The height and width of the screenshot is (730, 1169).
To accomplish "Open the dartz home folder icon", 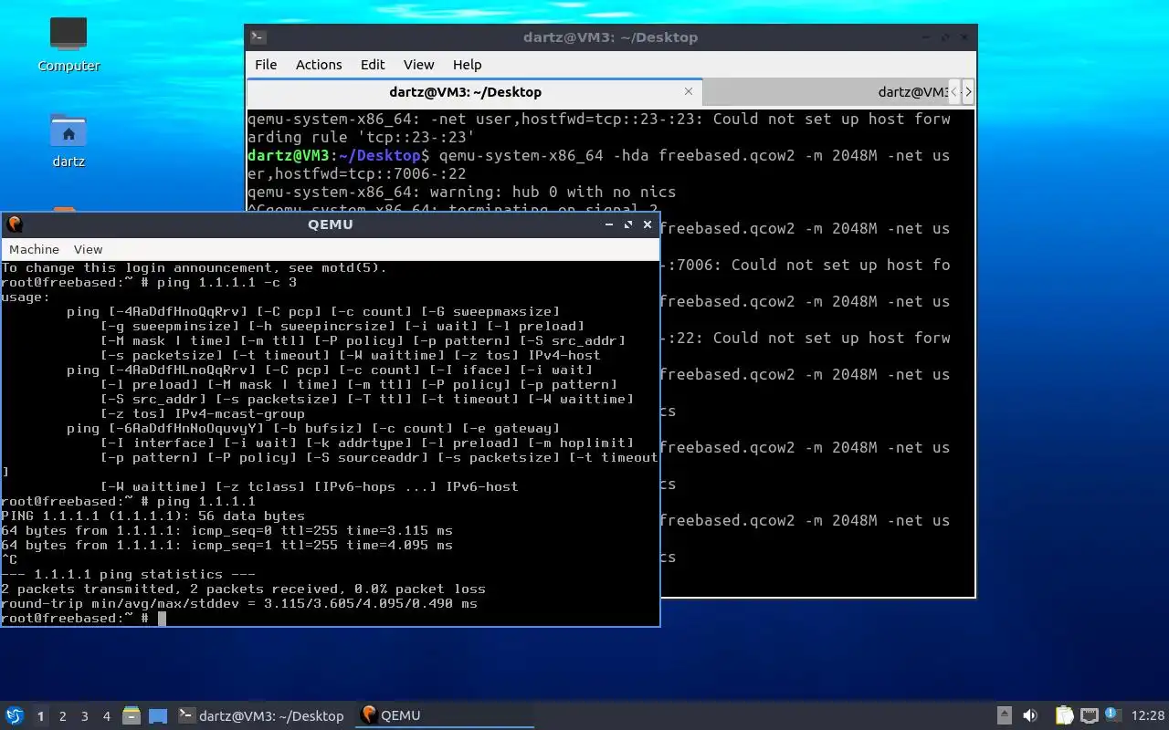I will tap(68, 140).
